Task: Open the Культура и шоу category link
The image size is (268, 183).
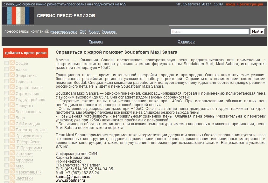Action: coord(29,136)
